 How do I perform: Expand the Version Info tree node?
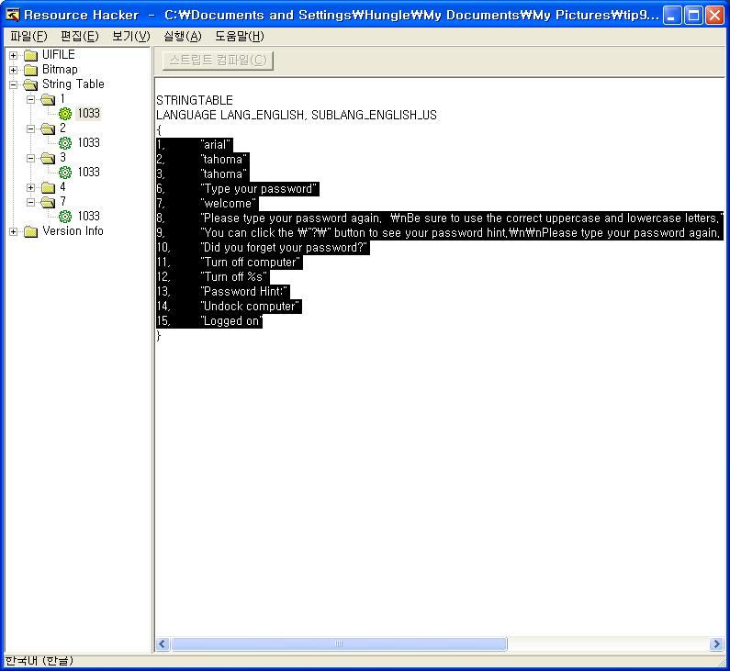pos(14,231)
